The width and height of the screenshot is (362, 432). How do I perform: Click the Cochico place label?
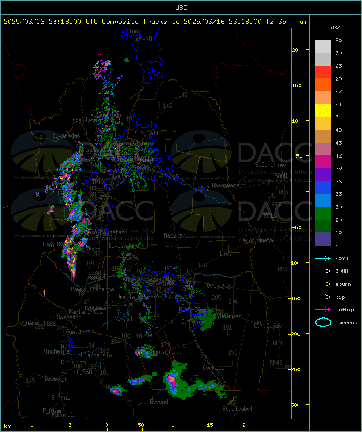214,368
